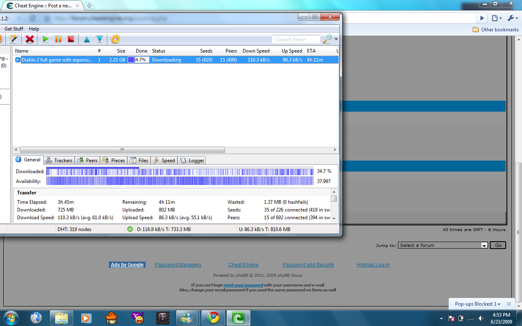Stop the torrent with the red stop icon

[x=71, y=39]
